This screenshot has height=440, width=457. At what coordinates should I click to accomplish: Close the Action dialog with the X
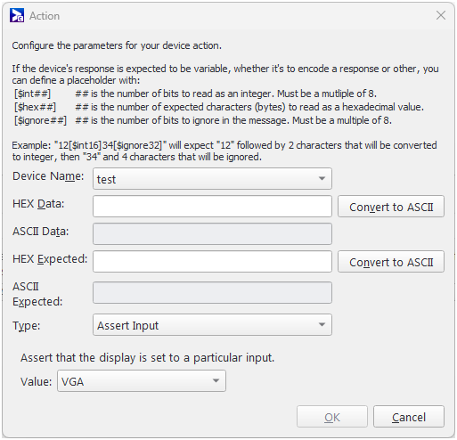coord(441,15)
